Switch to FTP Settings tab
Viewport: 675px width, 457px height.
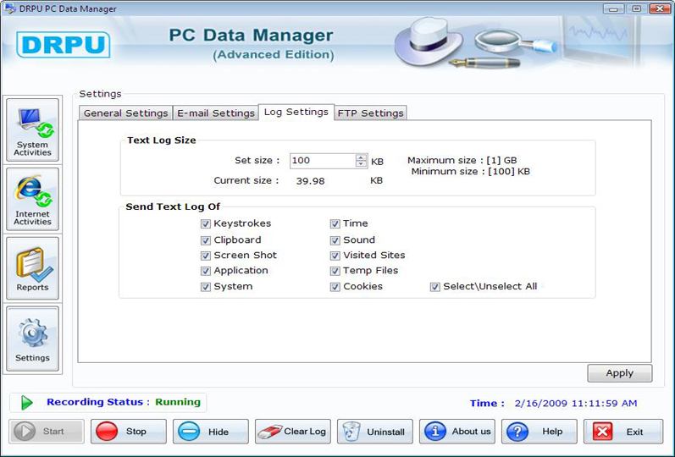(370, 113)
